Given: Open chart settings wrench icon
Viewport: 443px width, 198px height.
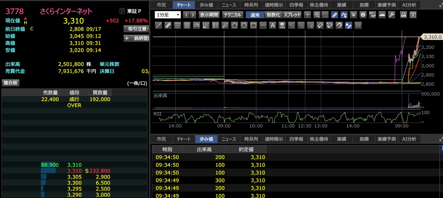Looking at the screenshot, I should coord(392,15).
